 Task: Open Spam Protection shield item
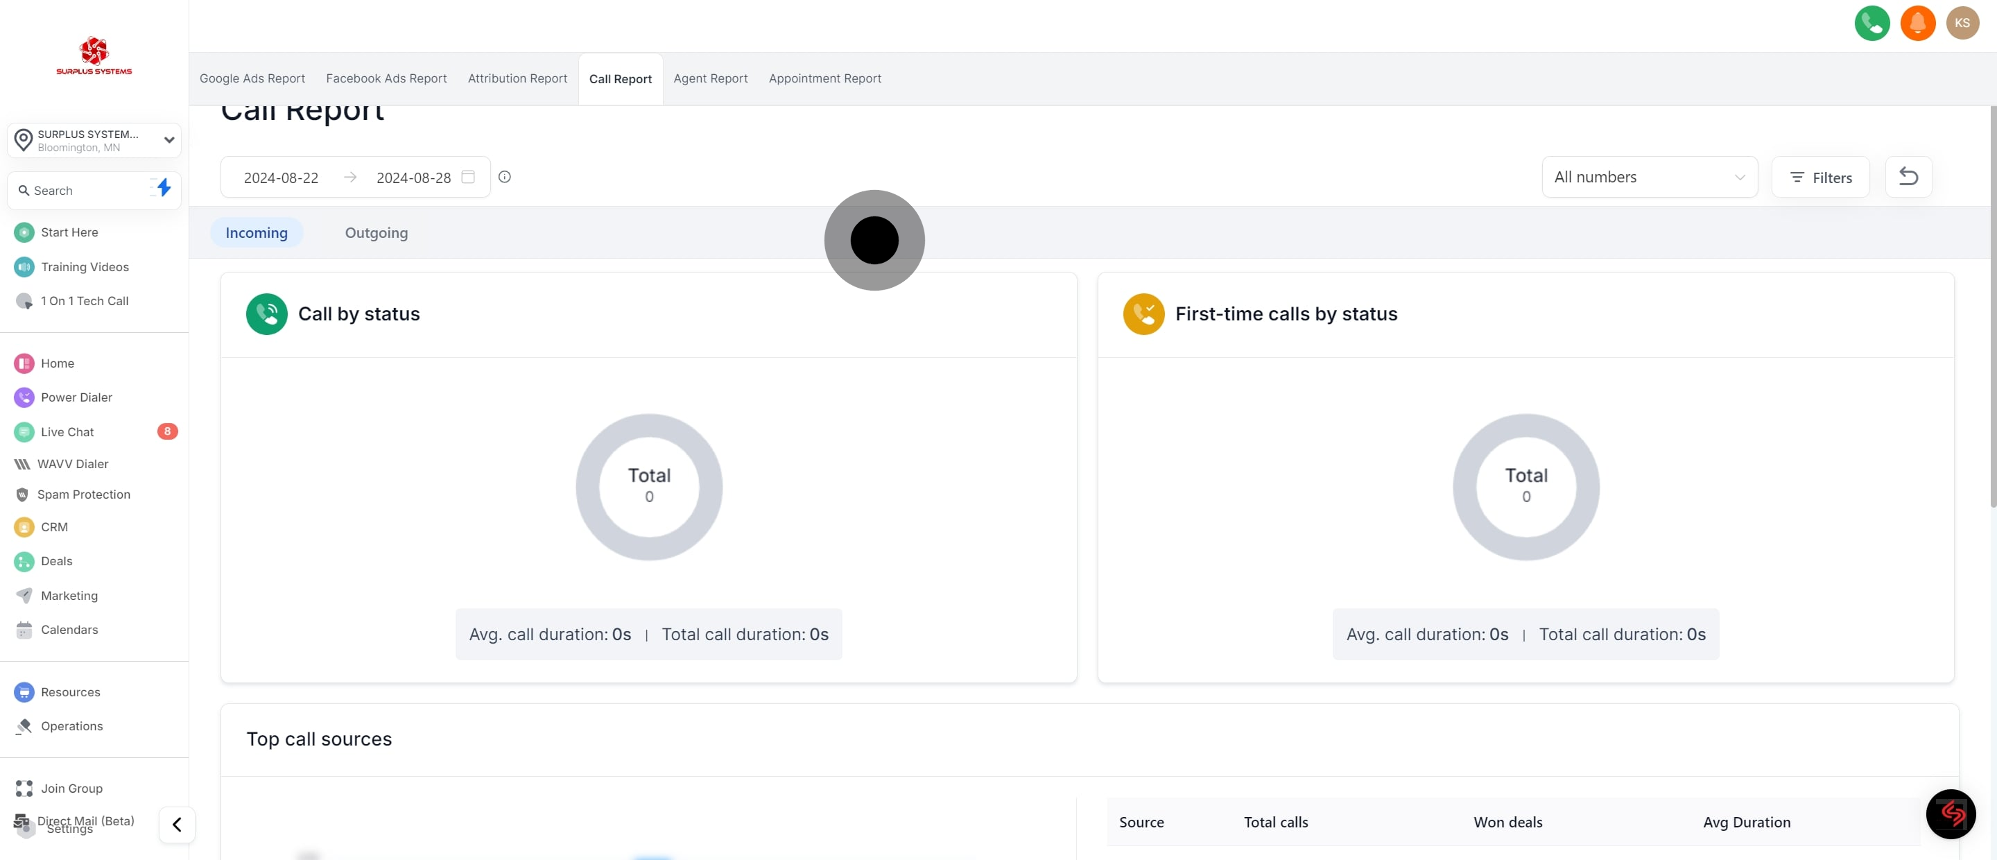click(83, 494)
